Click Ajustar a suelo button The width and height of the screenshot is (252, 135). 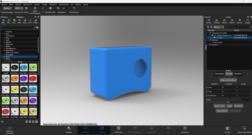point(220,106)
